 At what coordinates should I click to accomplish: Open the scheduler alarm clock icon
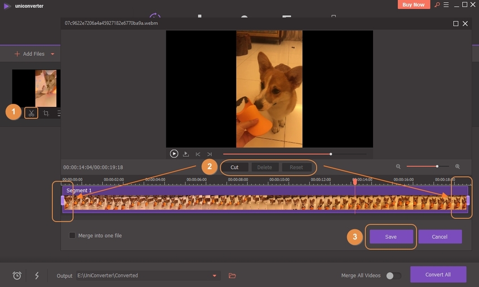click(17, 276)
